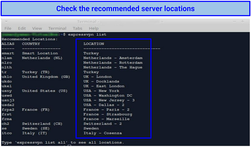This screenshot has width=251, height=147.
Task: Click 'Switzerland - 2' location
Action: click(x=102, y=123)
